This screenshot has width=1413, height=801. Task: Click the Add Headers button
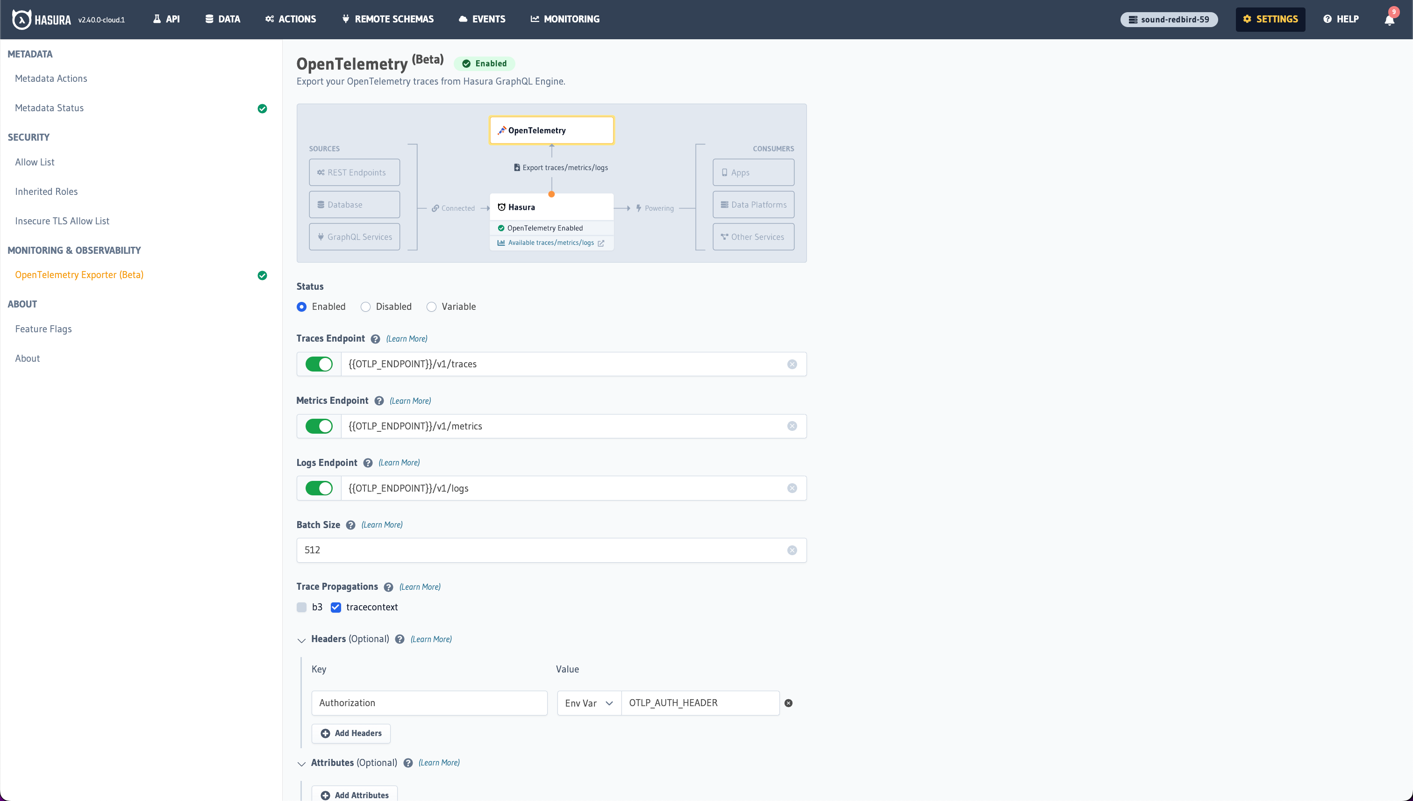[x=351, y=733]
